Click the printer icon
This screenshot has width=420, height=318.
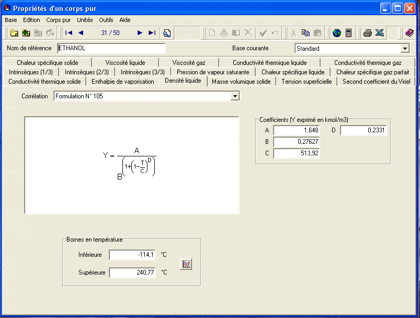(368, 33)
